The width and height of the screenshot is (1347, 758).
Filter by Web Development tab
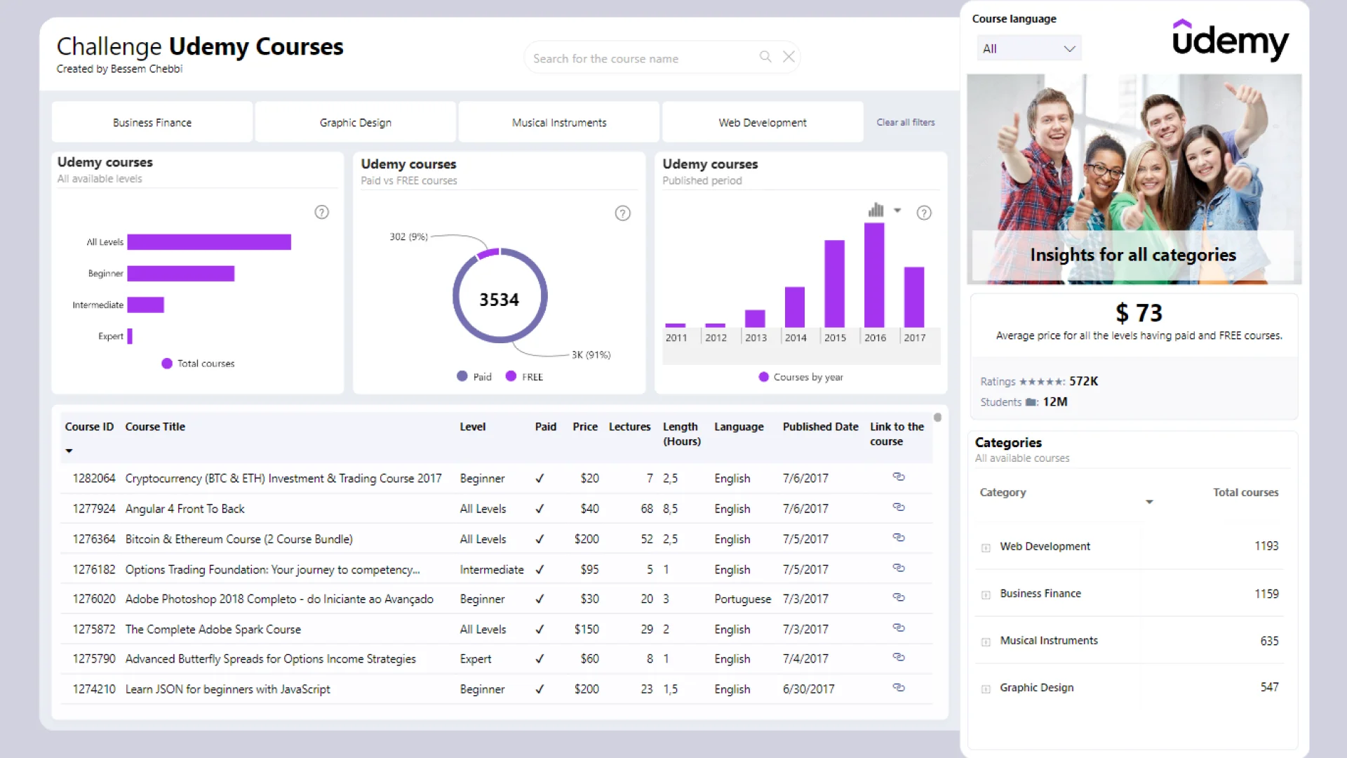pyautogui.click(x=763, y=122)
